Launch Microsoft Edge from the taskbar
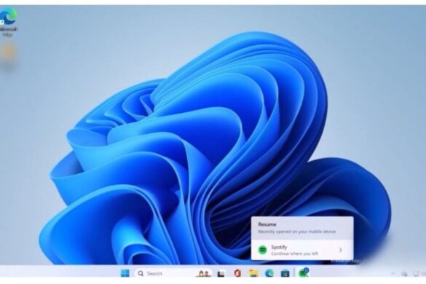Screen dimensions: 426x284 tap(269, 273)
